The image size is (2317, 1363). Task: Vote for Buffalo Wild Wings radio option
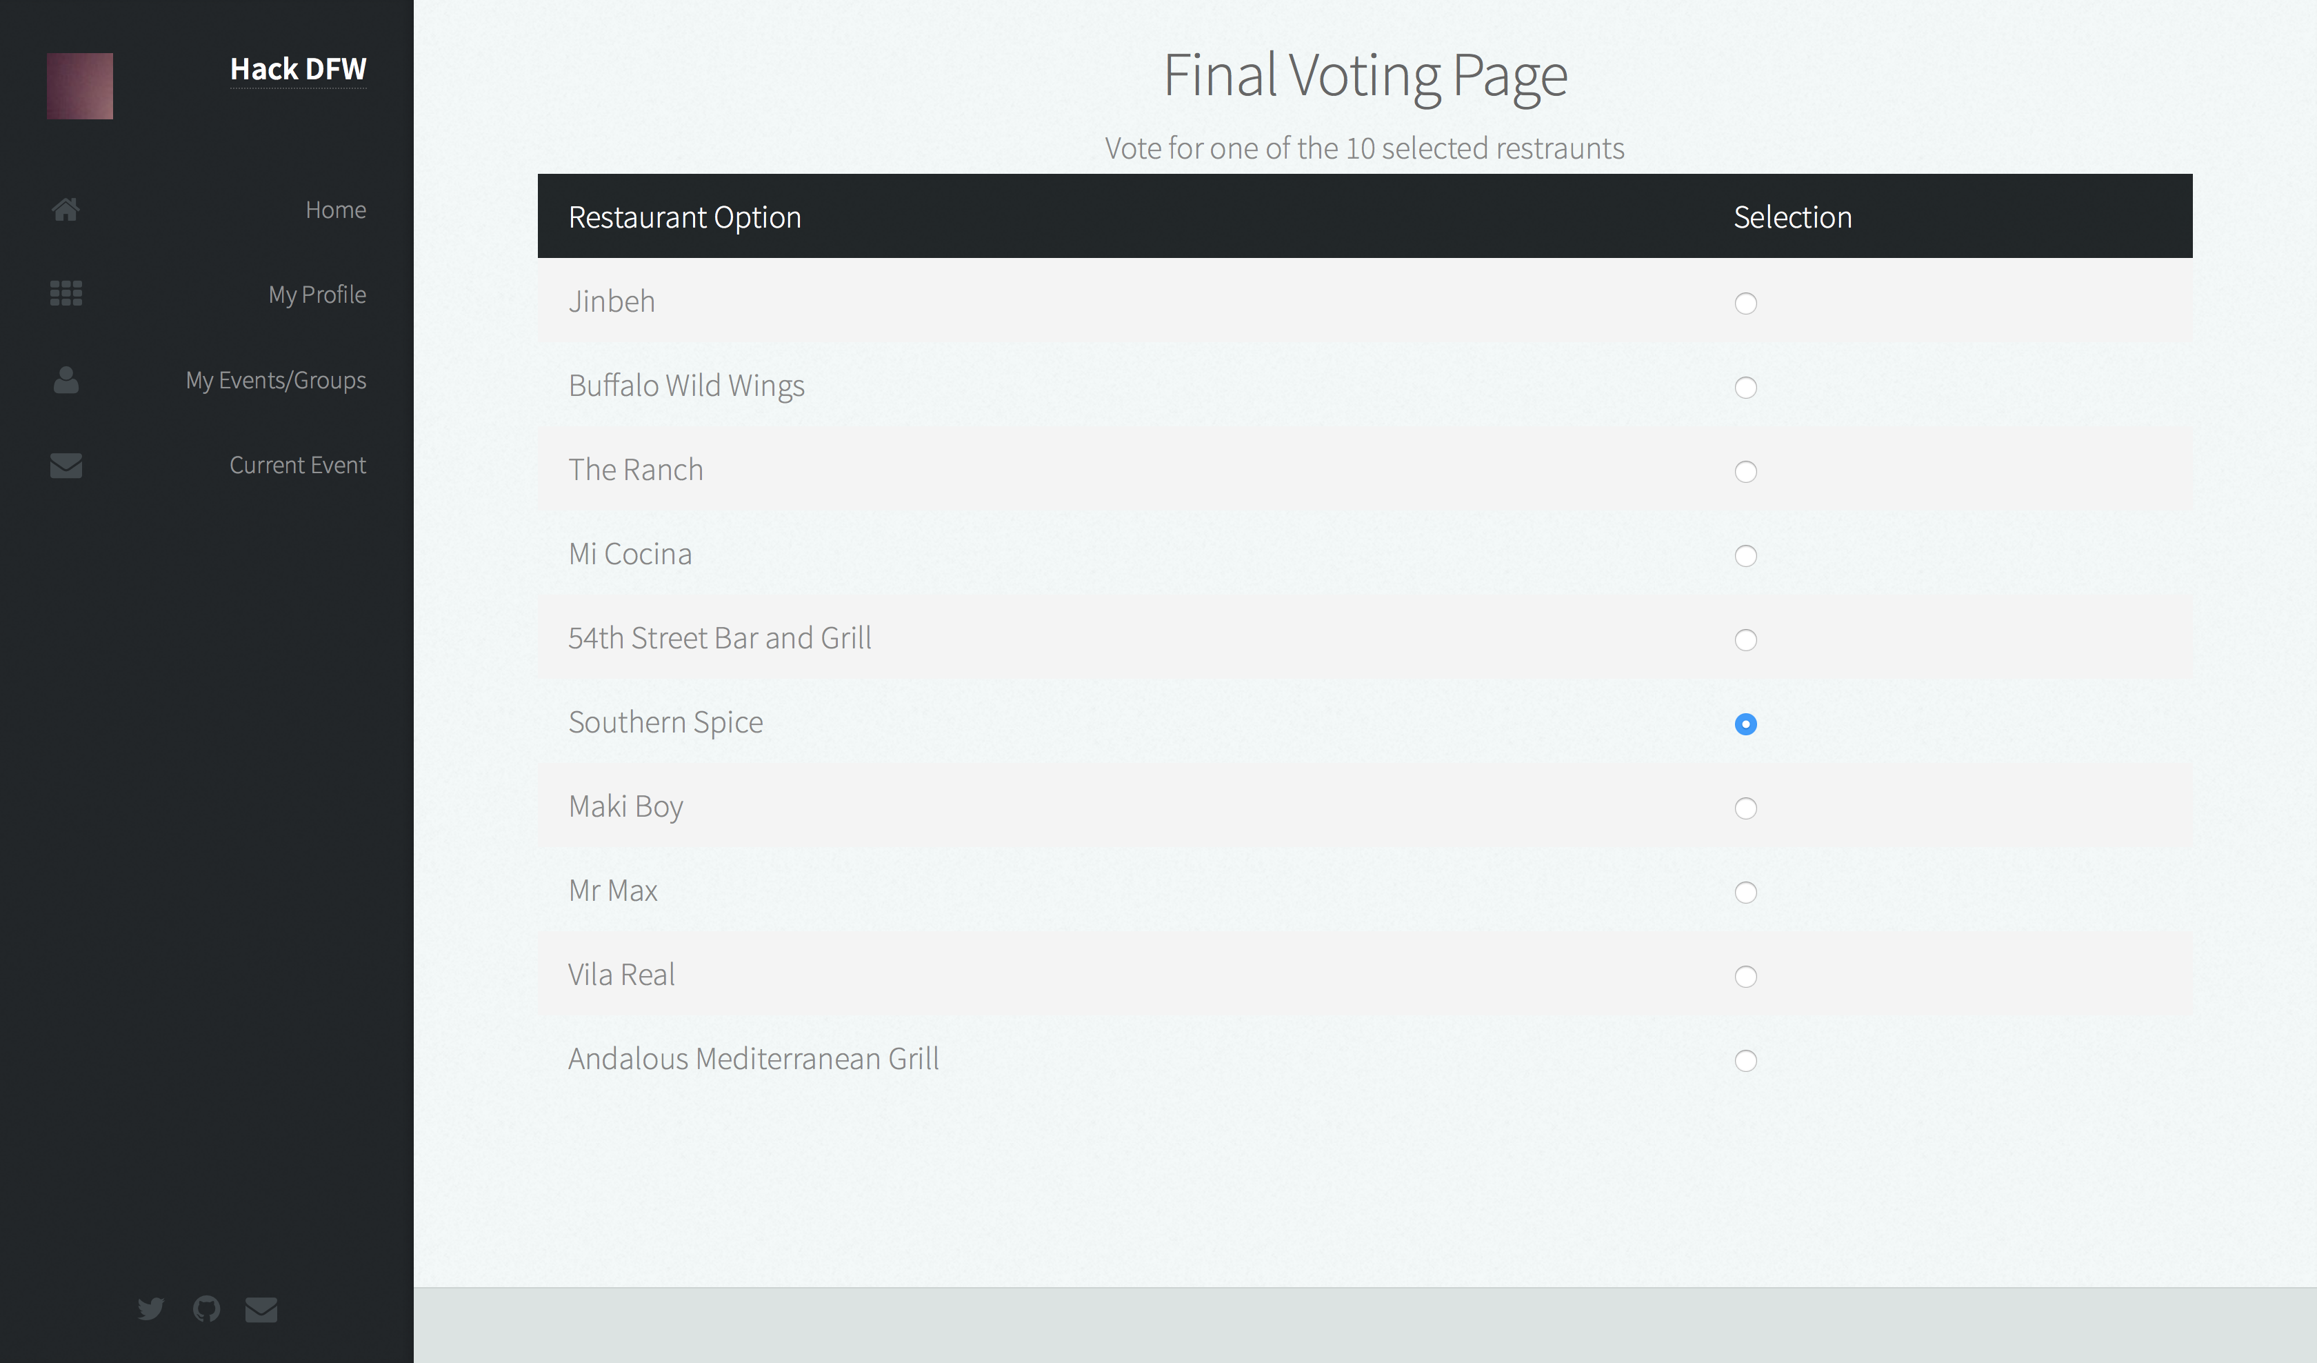coord(1745,387)
